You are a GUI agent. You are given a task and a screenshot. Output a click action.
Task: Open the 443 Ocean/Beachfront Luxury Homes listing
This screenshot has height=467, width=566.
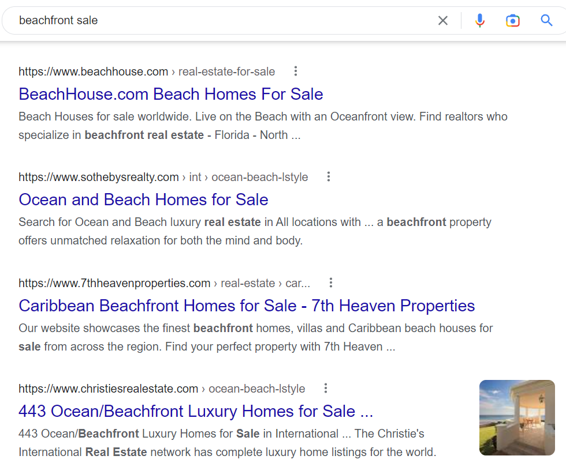(x=198, y=411)
